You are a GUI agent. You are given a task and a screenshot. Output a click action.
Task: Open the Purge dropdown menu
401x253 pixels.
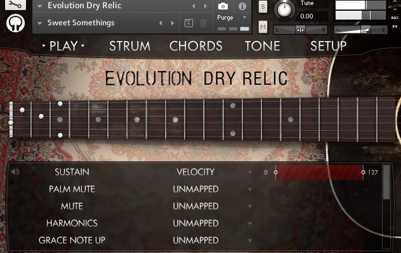pos(244,17)
